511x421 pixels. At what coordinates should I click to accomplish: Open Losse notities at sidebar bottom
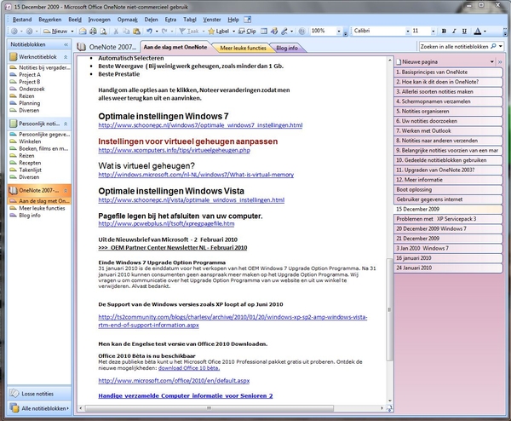[x=39, y=394]
